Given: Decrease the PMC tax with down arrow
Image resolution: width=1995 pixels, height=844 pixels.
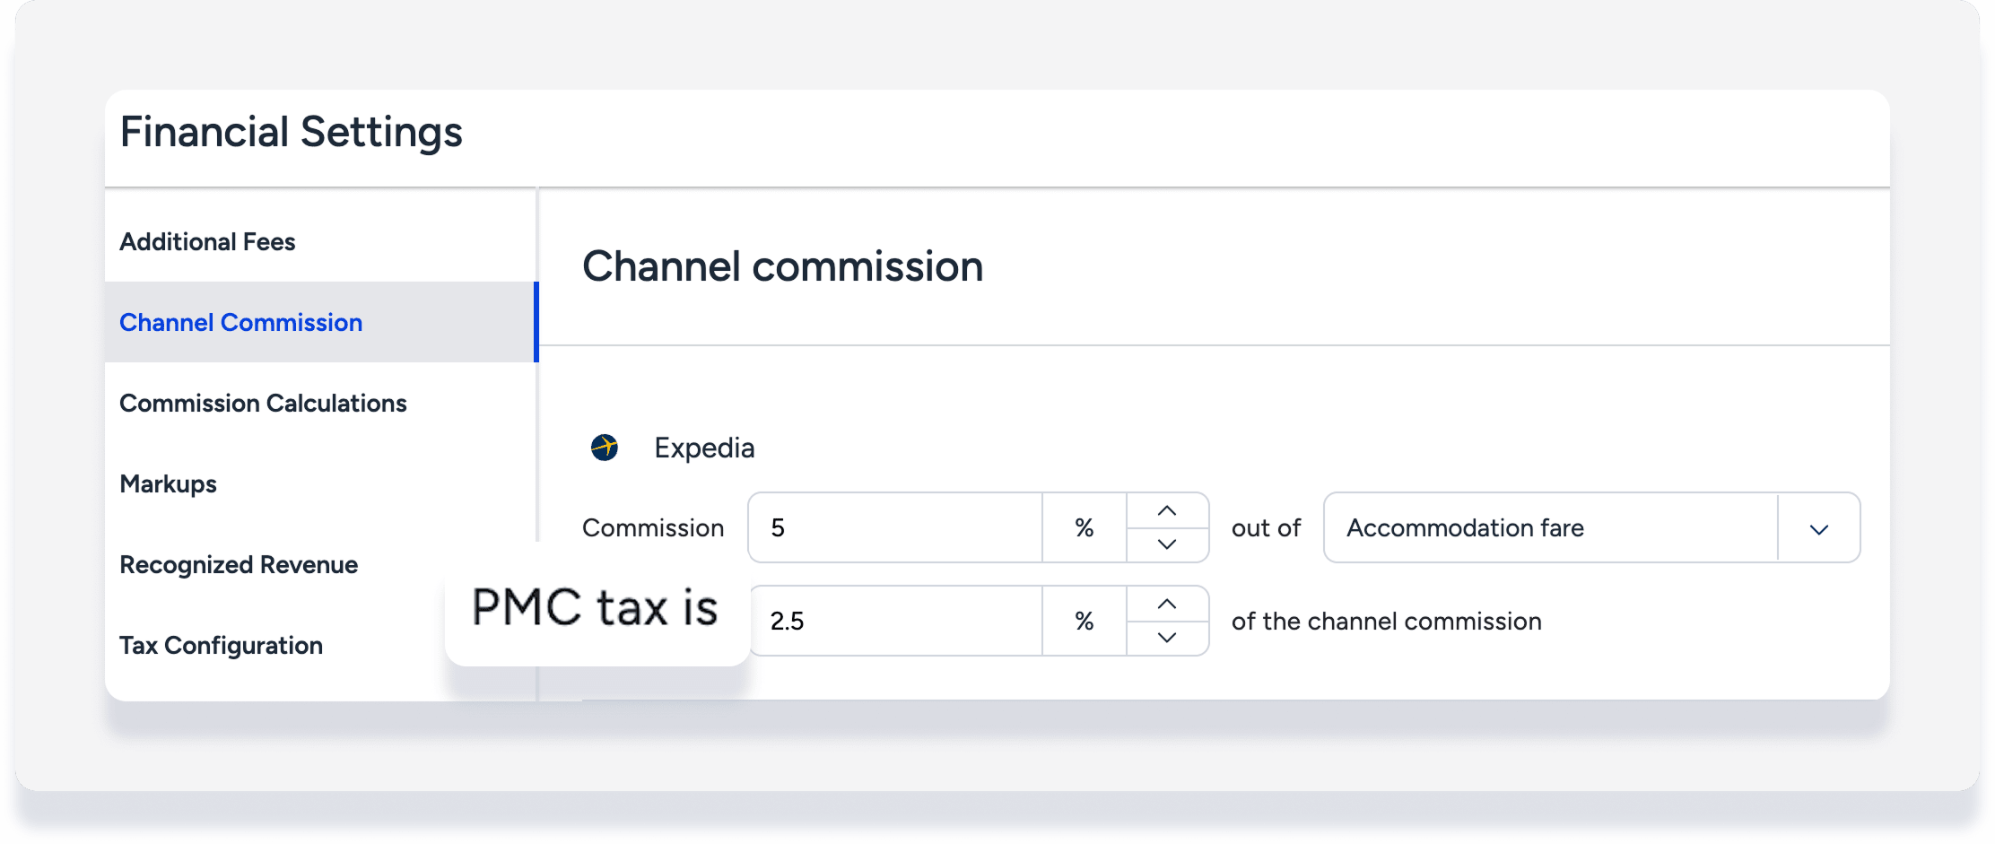Looking at the screenshot, I should pyautogui.click(x=1167, y=638).
